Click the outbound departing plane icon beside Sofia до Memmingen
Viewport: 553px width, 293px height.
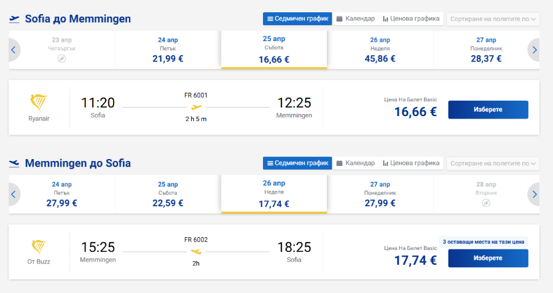point(14,19)
